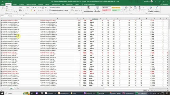Expand cell styles gallery
The image size is (170, 95).
pyautogui.click(x=122, y=11)
